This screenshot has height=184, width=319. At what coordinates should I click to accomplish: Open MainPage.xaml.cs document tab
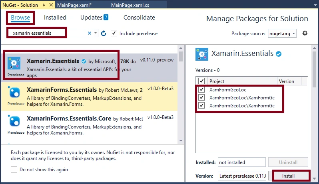click(x=130, y=5)
